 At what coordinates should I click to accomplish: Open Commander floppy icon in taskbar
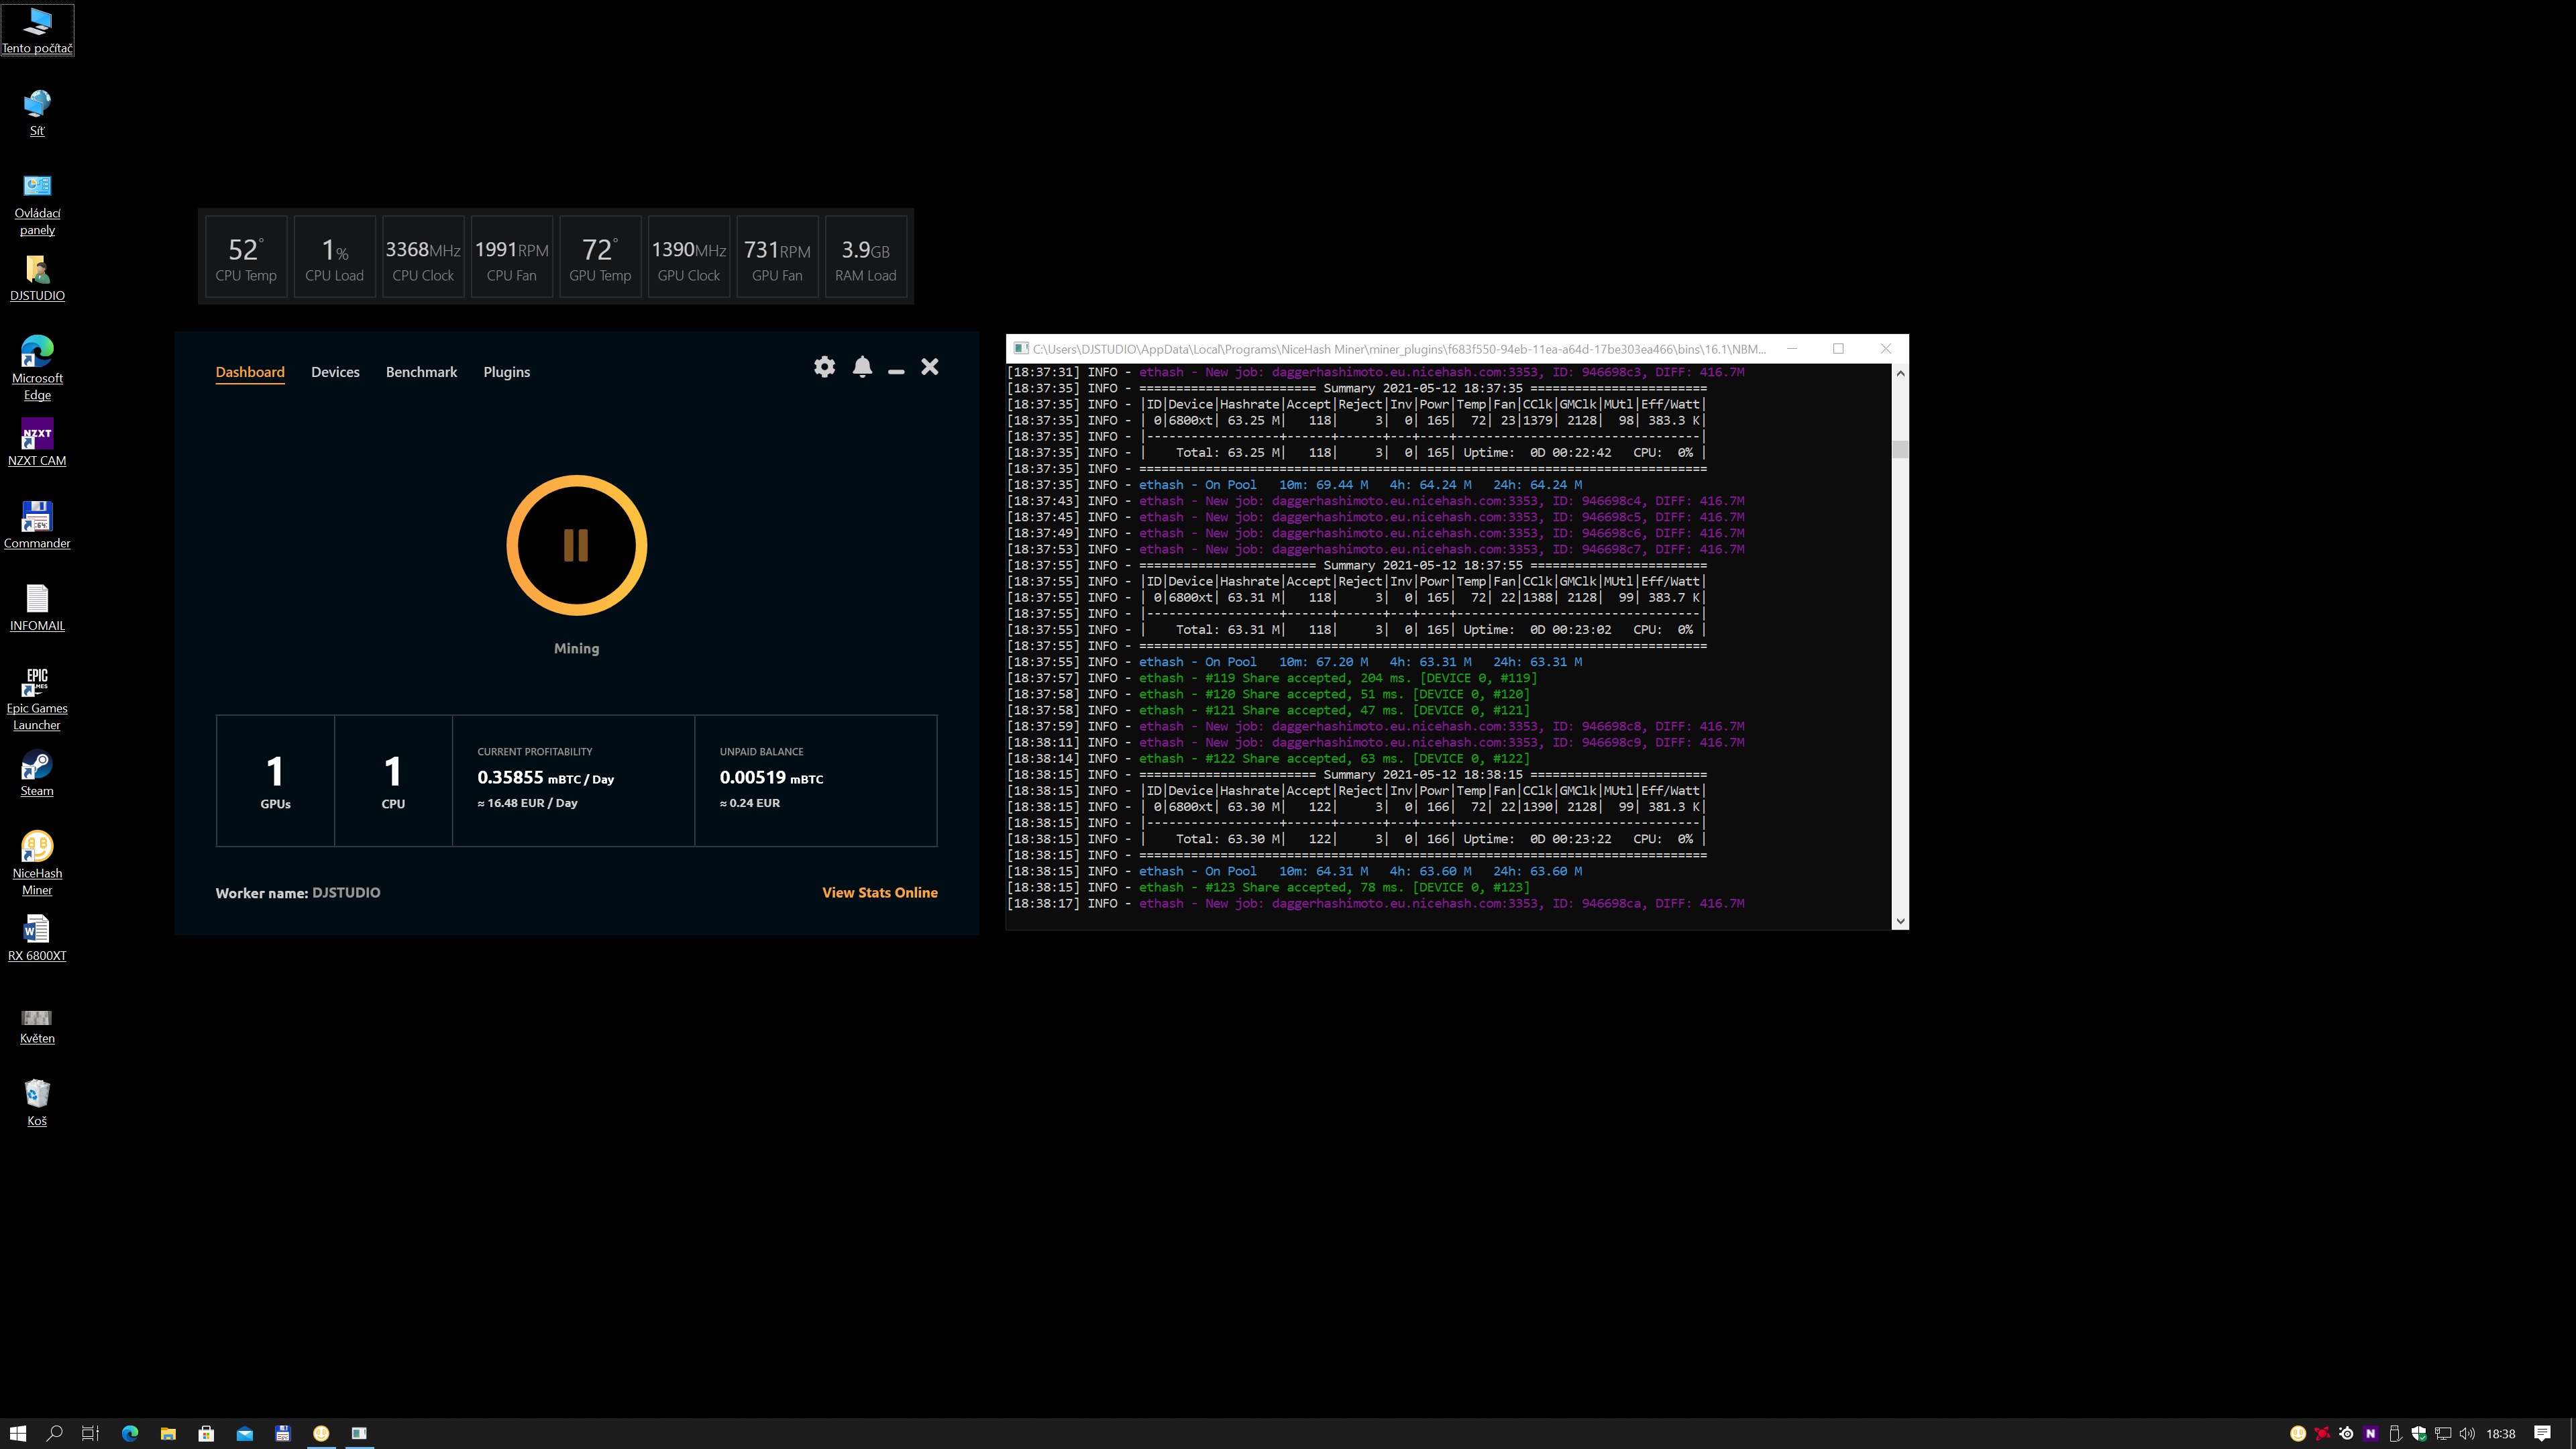tap(282, 1433)
